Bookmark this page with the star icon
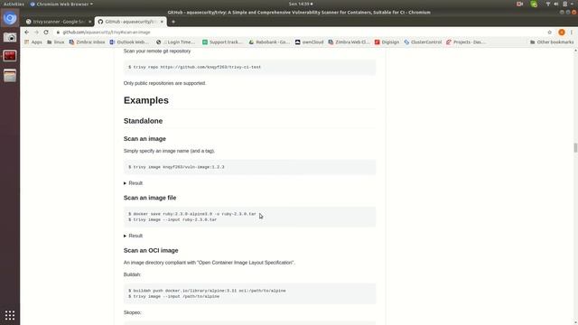This screenshot has height=325, width=578. point(550,32)
